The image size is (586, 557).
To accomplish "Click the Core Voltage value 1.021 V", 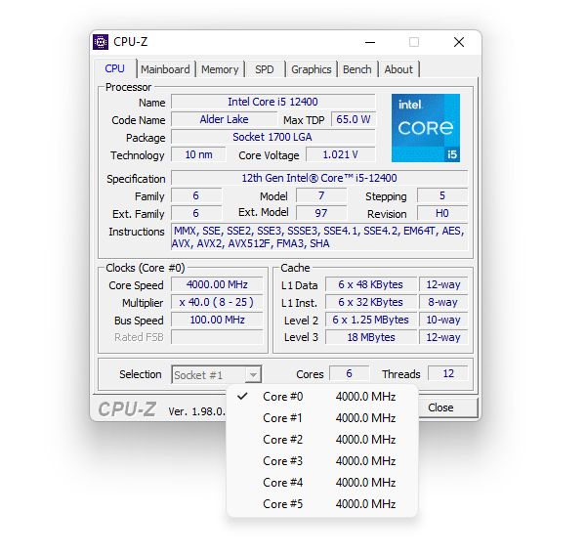I will (340, 154).
